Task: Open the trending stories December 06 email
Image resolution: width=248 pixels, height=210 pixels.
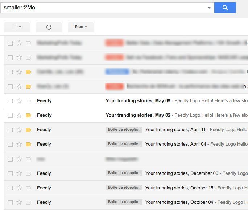Action: click(x=181, y=173)
